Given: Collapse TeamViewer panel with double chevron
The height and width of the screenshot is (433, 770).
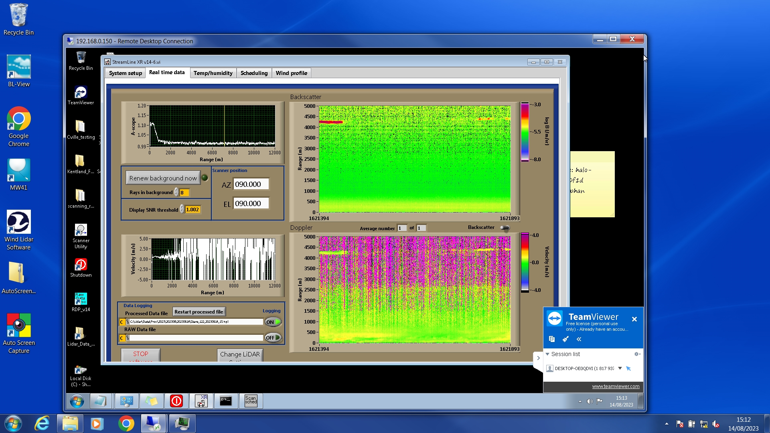Looking at the screenshot, I should [x=579, y=339].
